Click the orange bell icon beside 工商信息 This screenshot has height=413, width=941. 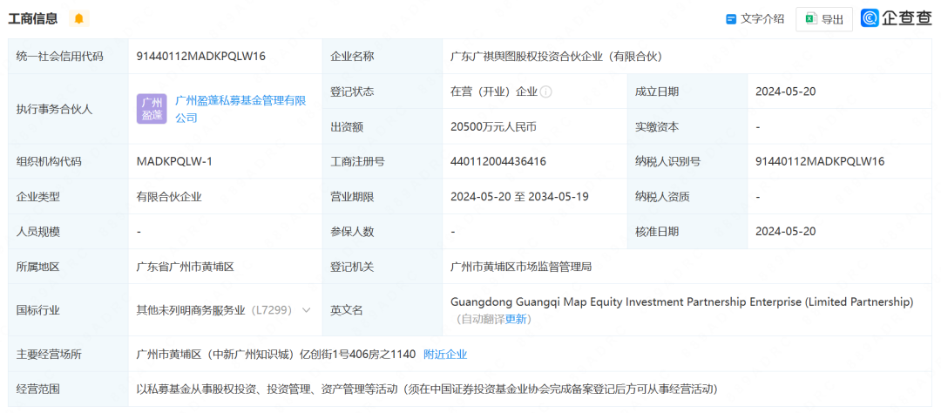[78, 19]
